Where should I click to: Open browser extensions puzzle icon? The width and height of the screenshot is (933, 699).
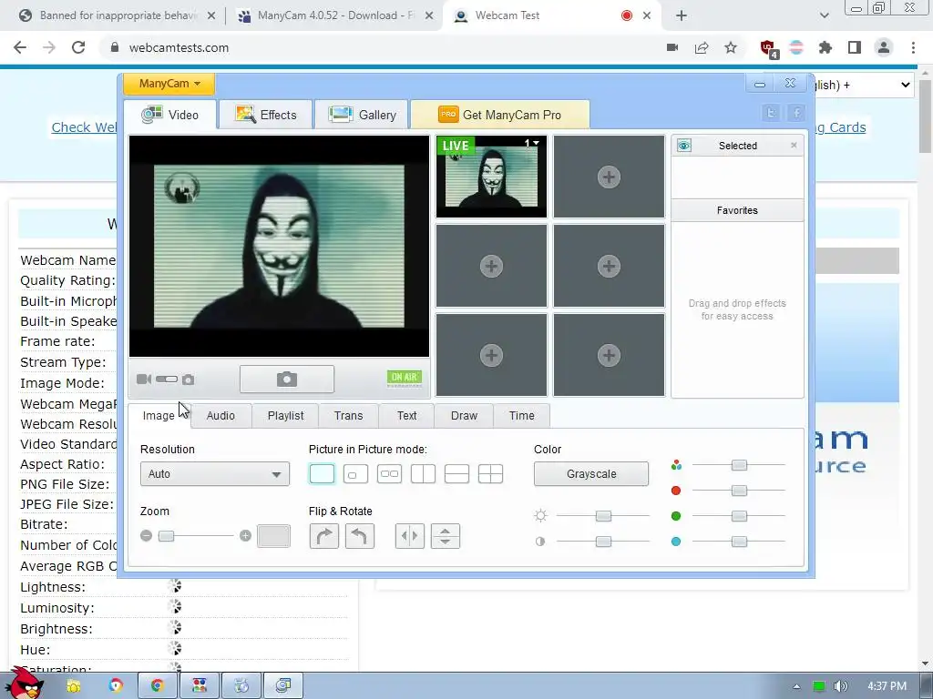point(825,47)
